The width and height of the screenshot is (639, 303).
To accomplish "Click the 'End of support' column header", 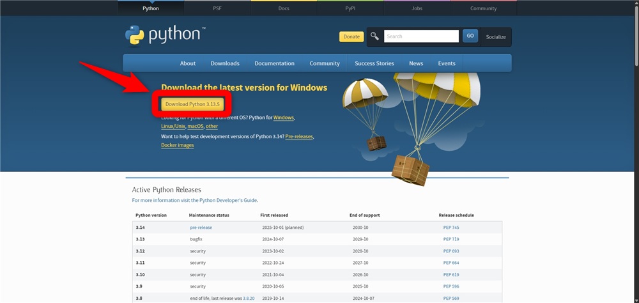I will pos(365,215).
